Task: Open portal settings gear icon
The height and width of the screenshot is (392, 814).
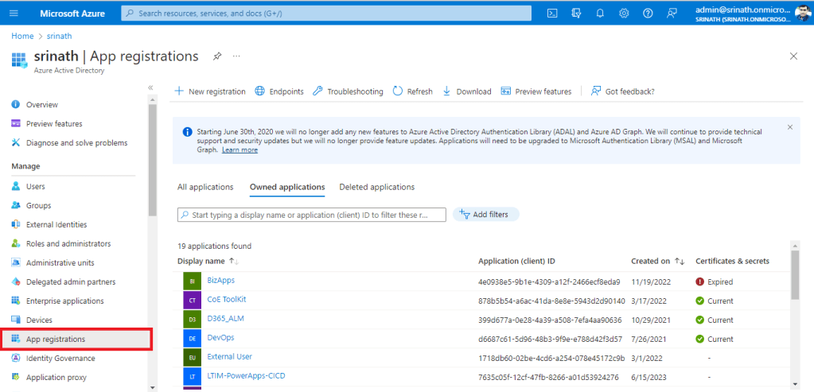Action: click(624, 13)
